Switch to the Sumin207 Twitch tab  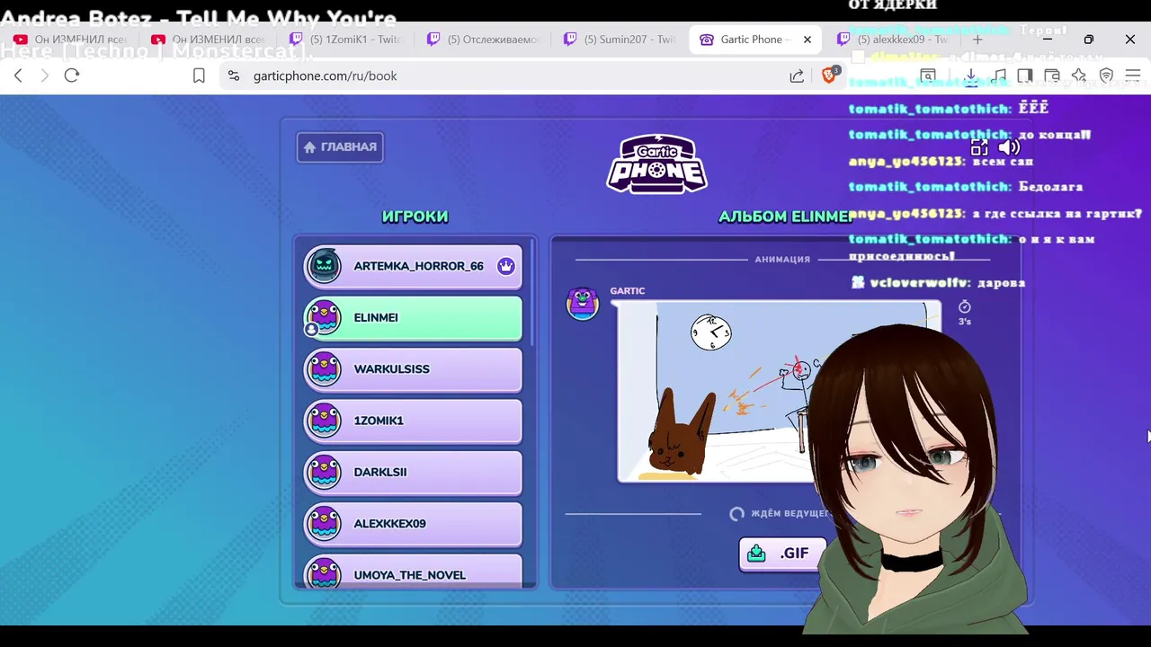(620, 40)
